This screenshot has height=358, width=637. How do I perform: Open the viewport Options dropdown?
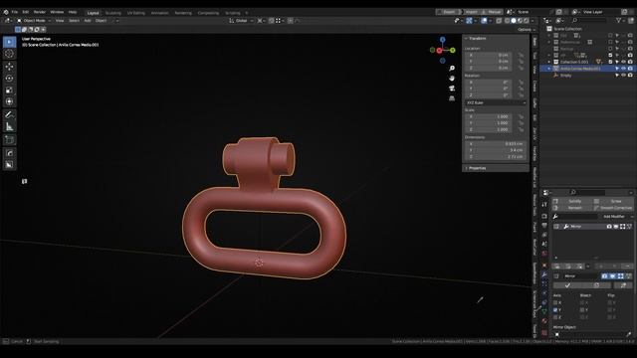click(x=527, y=30)
